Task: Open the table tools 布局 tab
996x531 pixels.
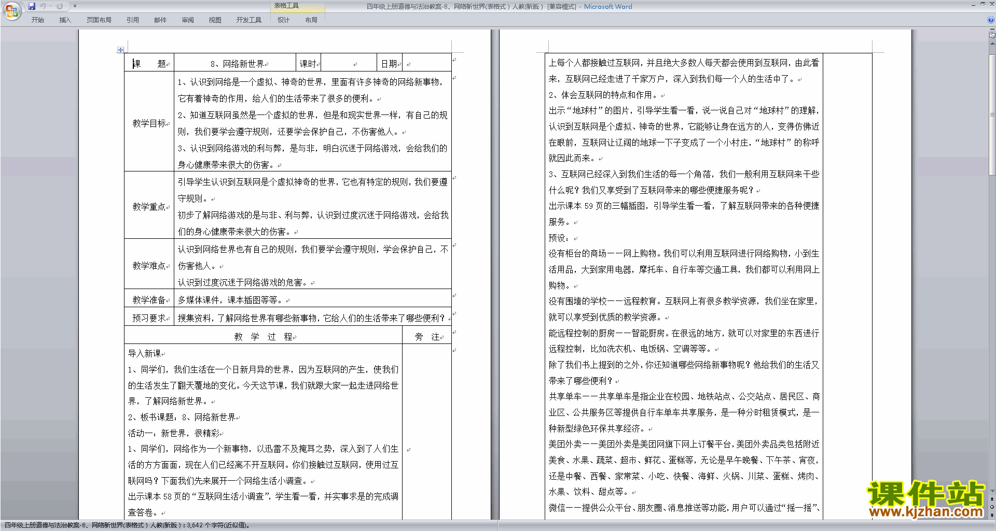Action: (x=311, y=20)
